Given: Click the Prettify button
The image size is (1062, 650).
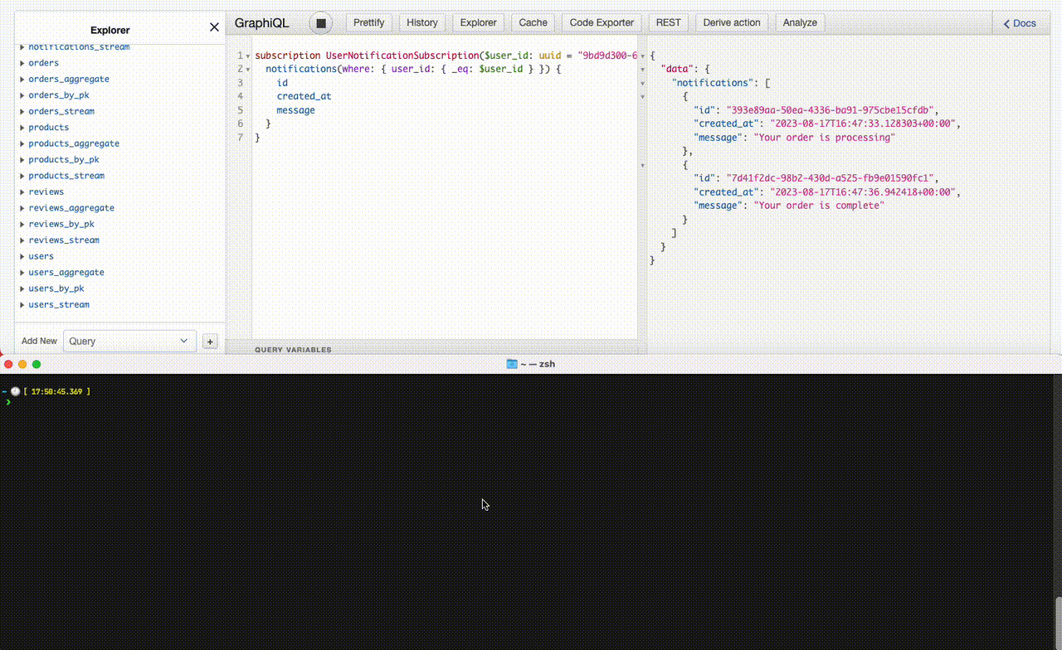Looking at the screenshot, I should [368, 22].
